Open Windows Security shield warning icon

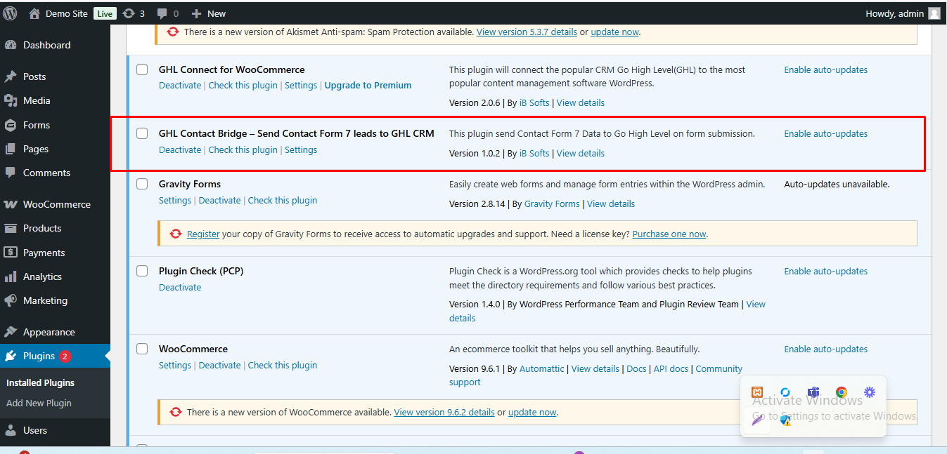(x=785, y=420)
